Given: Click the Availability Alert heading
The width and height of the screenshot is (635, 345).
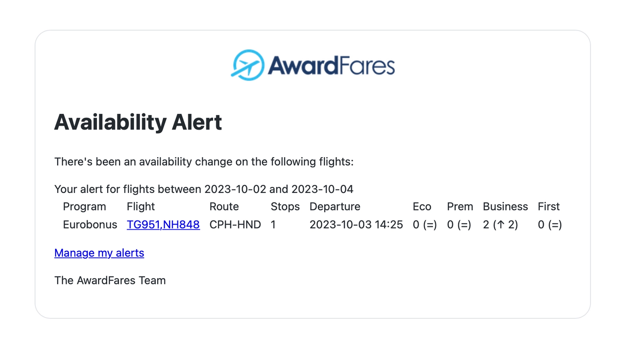Looking at the screenshot, I should click(138, 122).
